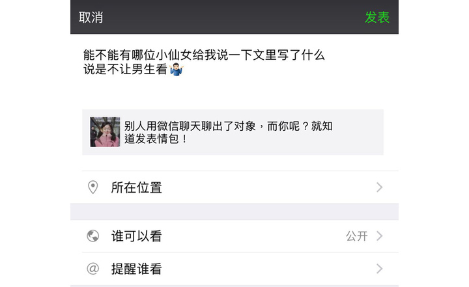Change the 公开 visibility setting value
The image size is (469, 287).
(356, 236)
